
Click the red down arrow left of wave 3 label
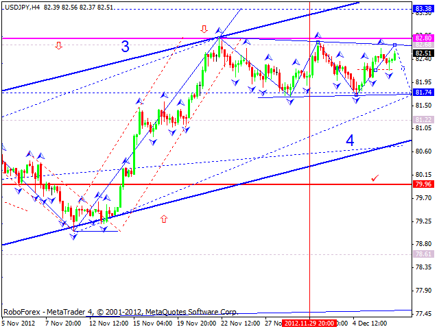click(59, 46)
